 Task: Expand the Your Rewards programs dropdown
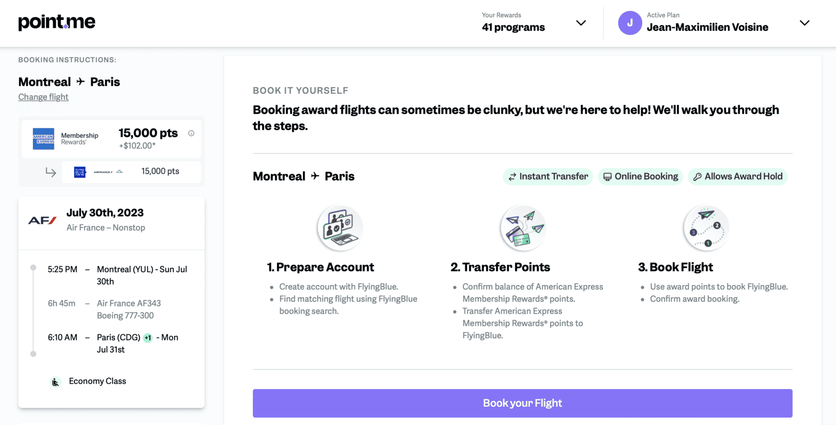581,23
